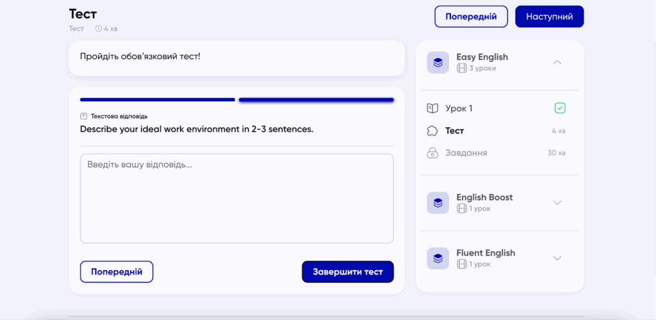The image size is (656, 320).
Task: Click the clock icon under the Тест title
Action: tap(99, 29)
